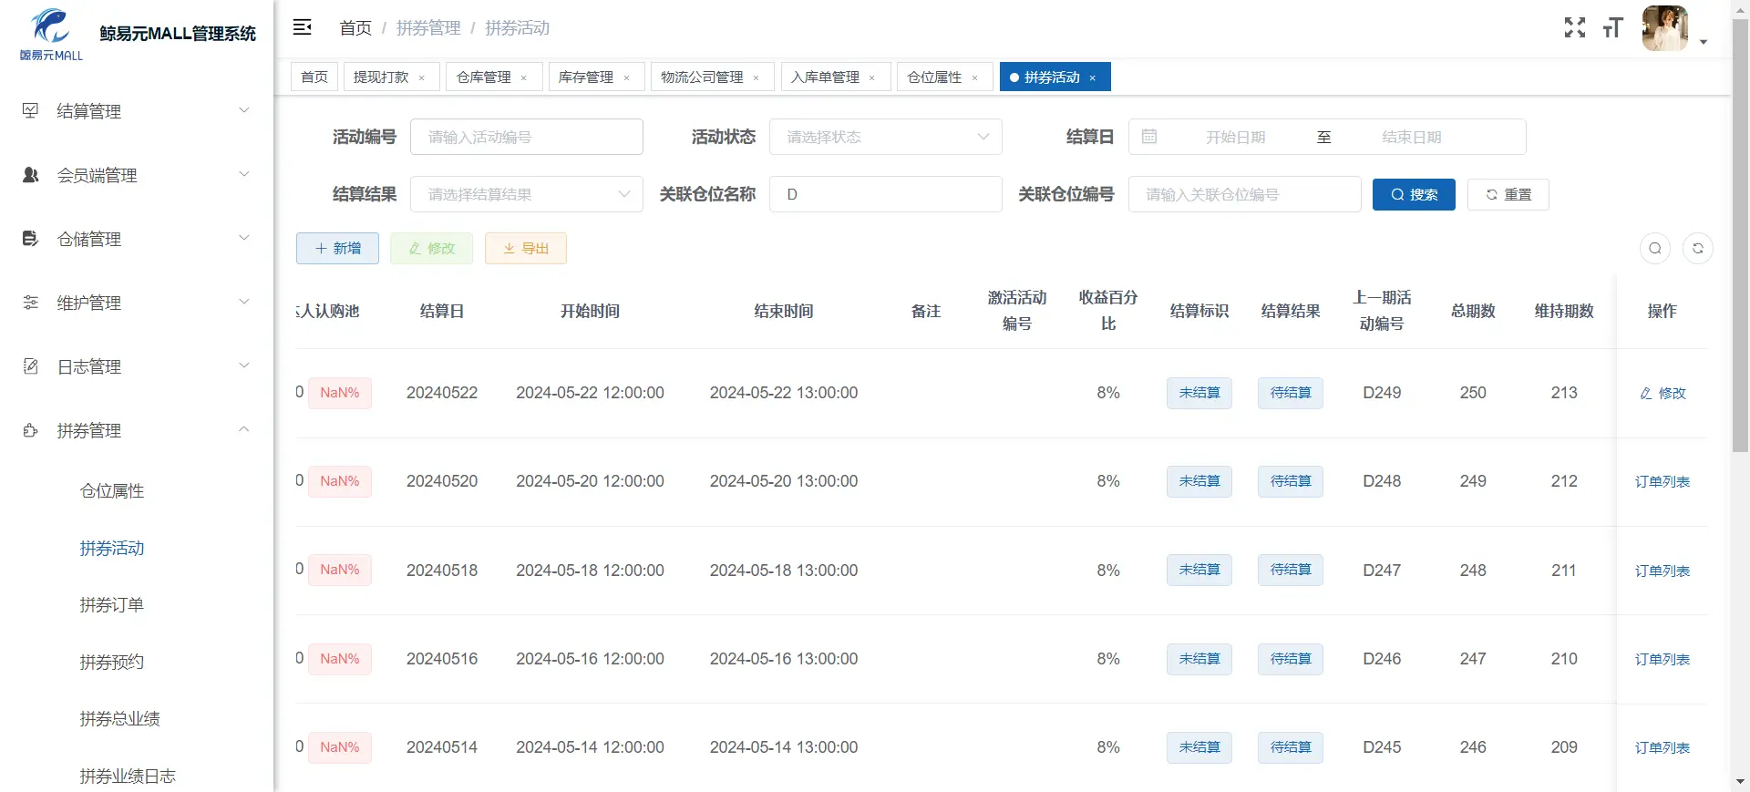Close the 物流公司管理 tab

point(756,78)
